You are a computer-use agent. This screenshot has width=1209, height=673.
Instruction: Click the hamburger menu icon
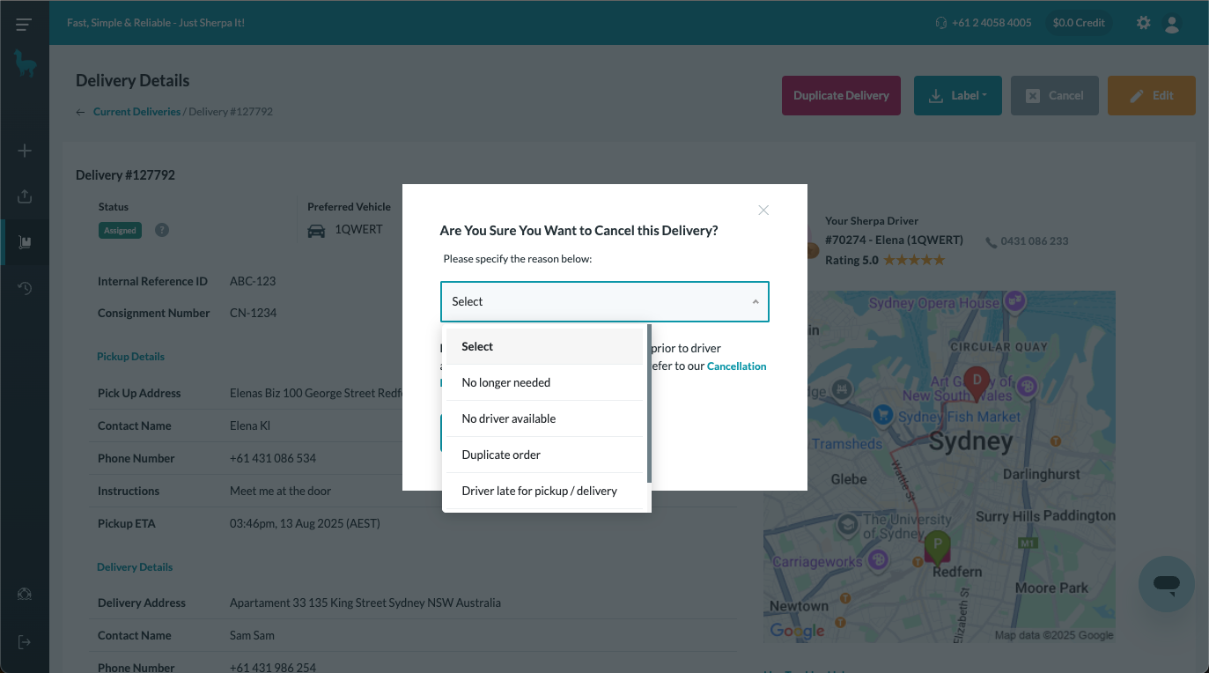coord(24,24)
